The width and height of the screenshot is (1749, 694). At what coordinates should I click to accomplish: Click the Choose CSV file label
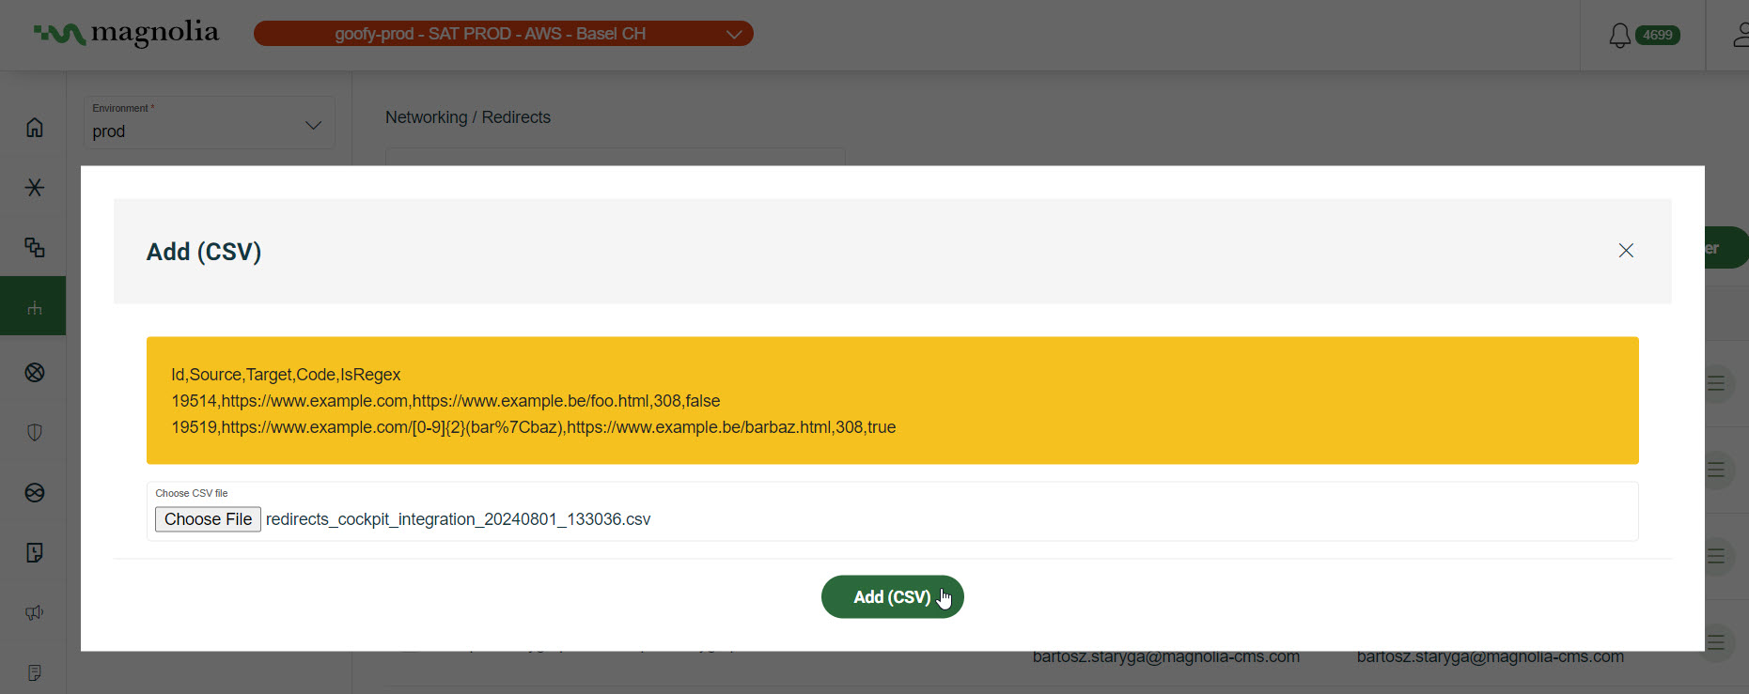(x=192, y=493)
